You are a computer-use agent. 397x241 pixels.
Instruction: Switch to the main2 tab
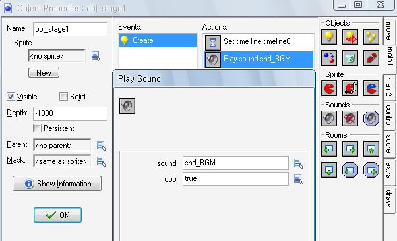coord(389,87)
